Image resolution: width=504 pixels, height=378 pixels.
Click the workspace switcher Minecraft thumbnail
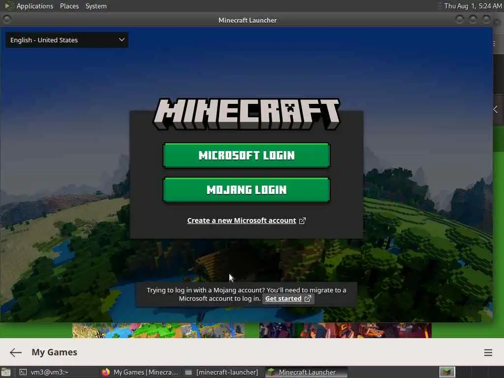click(x=447, y=372)
